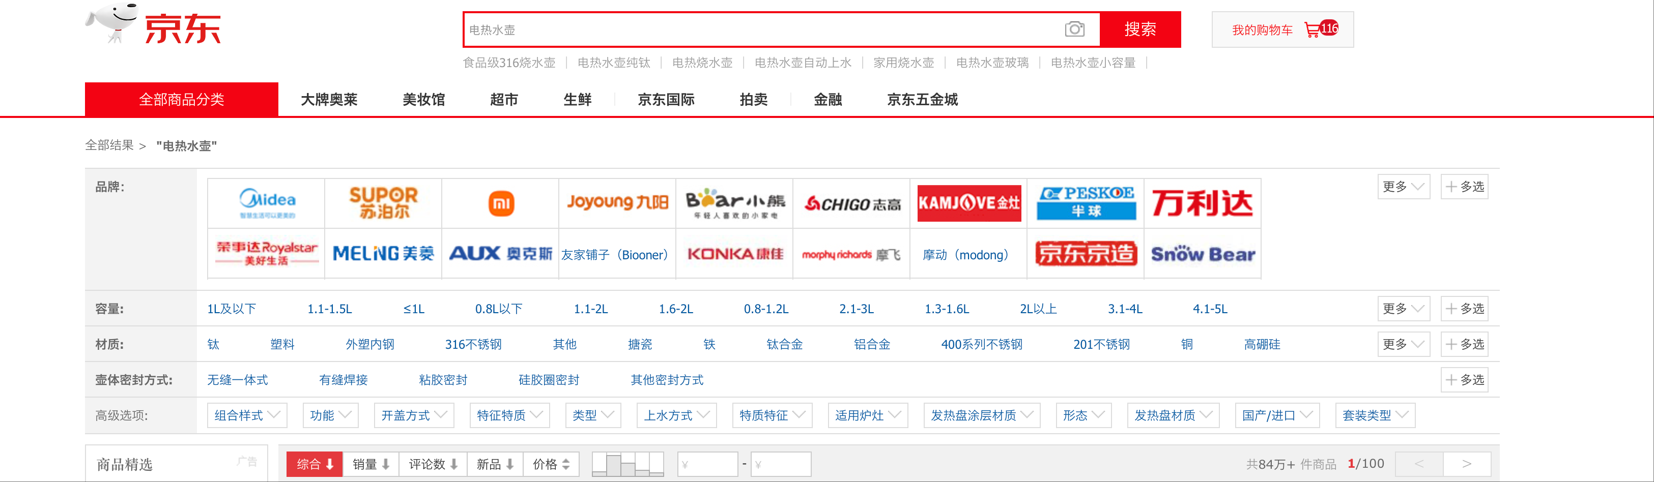Go to 超市 nav item
1654x482 pixels.
(504, 100)
